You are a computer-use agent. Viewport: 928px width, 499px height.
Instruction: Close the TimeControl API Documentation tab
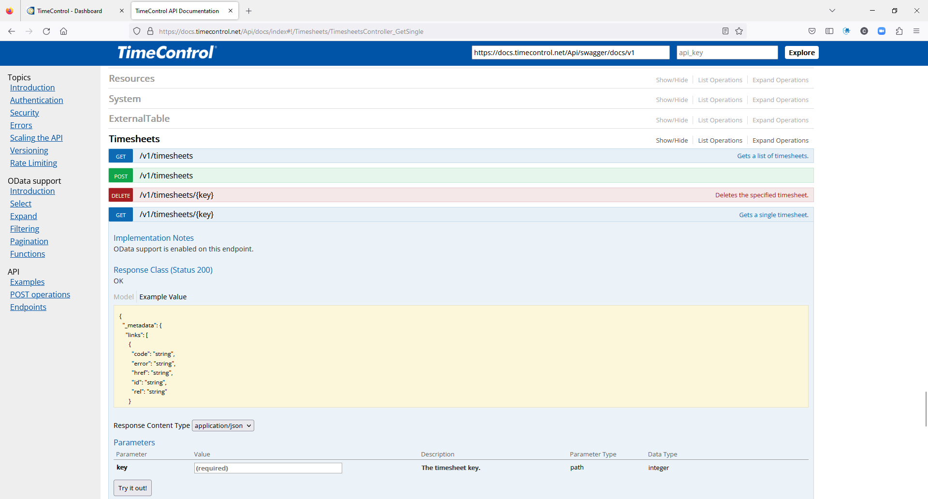point(231,11)
